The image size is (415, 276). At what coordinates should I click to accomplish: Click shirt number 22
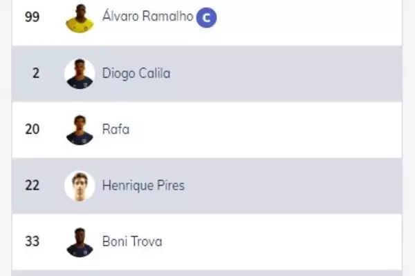tap(32, 186)
